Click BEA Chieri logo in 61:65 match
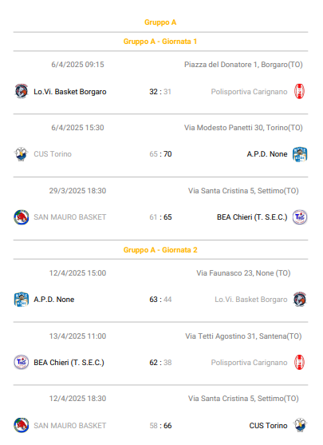 pyautogui.click(x=300, y=217)
